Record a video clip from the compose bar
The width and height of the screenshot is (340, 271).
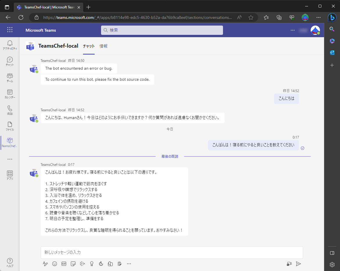pyautogui.click(x=289, y=264)
